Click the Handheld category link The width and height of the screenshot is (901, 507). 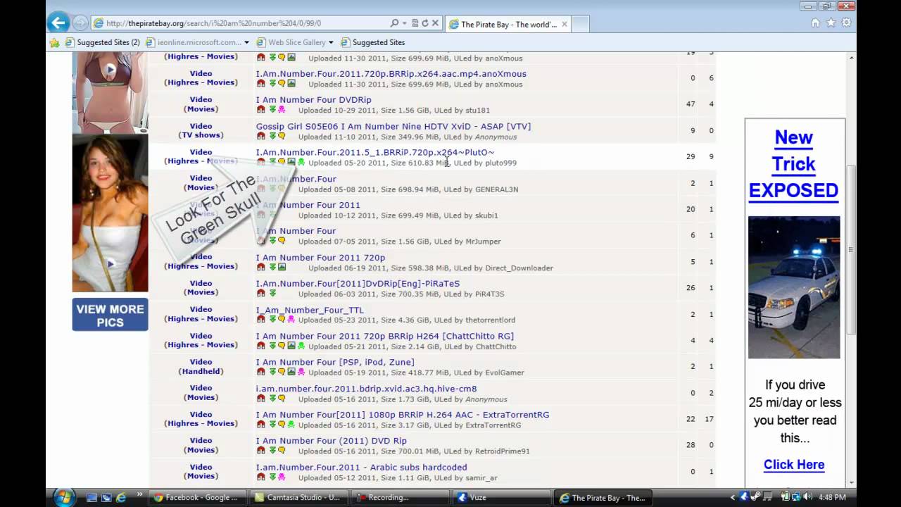point(201,371)
